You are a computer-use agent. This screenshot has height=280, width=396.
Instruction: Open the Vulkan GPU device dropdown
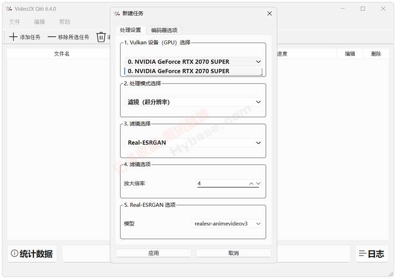[x=193, y=62]
